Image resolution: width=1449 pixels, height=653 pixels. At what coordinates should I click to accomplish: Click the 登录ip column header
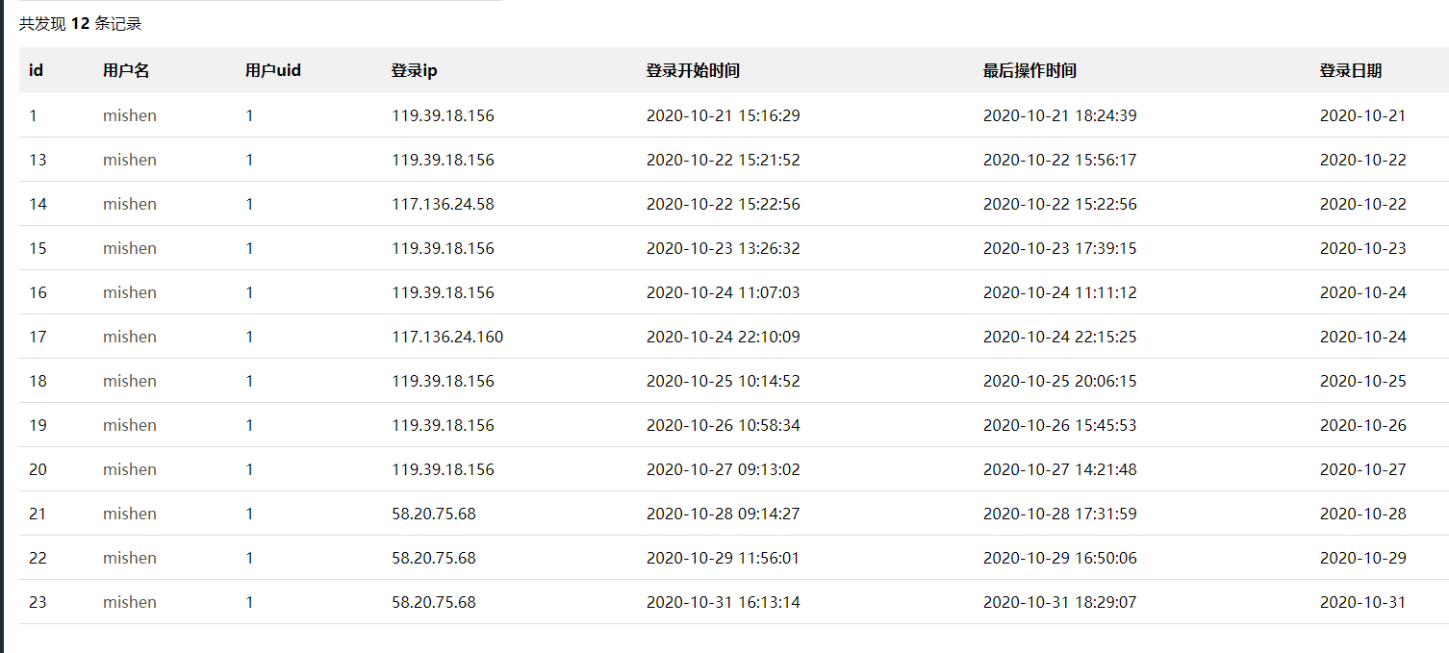(414, 71)
